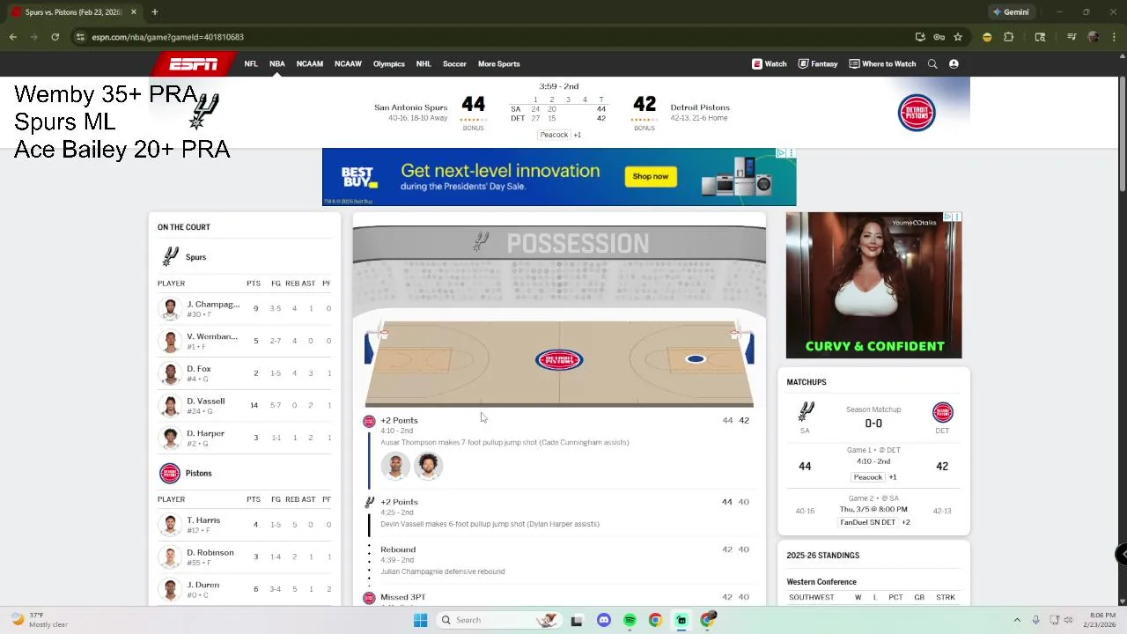Open D. Fox player link
Screen dimensions: 1127x634
pos(199,369)
